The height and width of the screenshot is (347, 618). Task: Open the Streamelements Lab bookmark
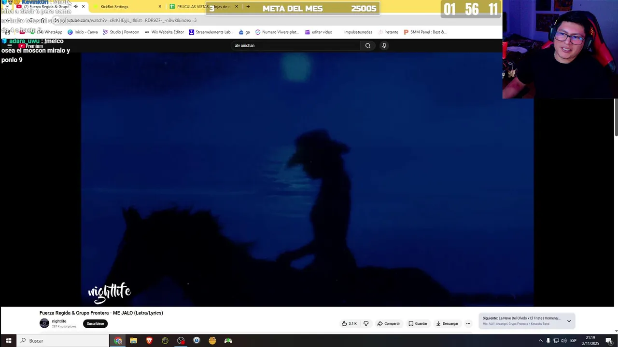tap(211, 32)
